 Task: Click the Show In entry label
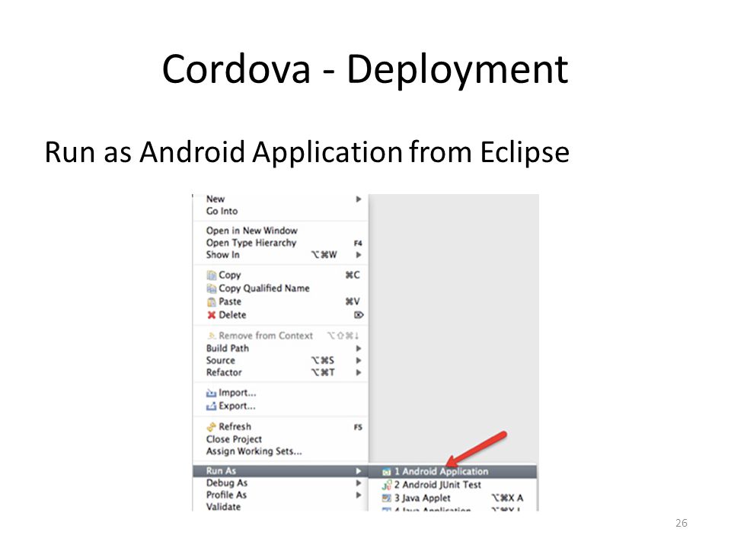click(x=223, y=255)
